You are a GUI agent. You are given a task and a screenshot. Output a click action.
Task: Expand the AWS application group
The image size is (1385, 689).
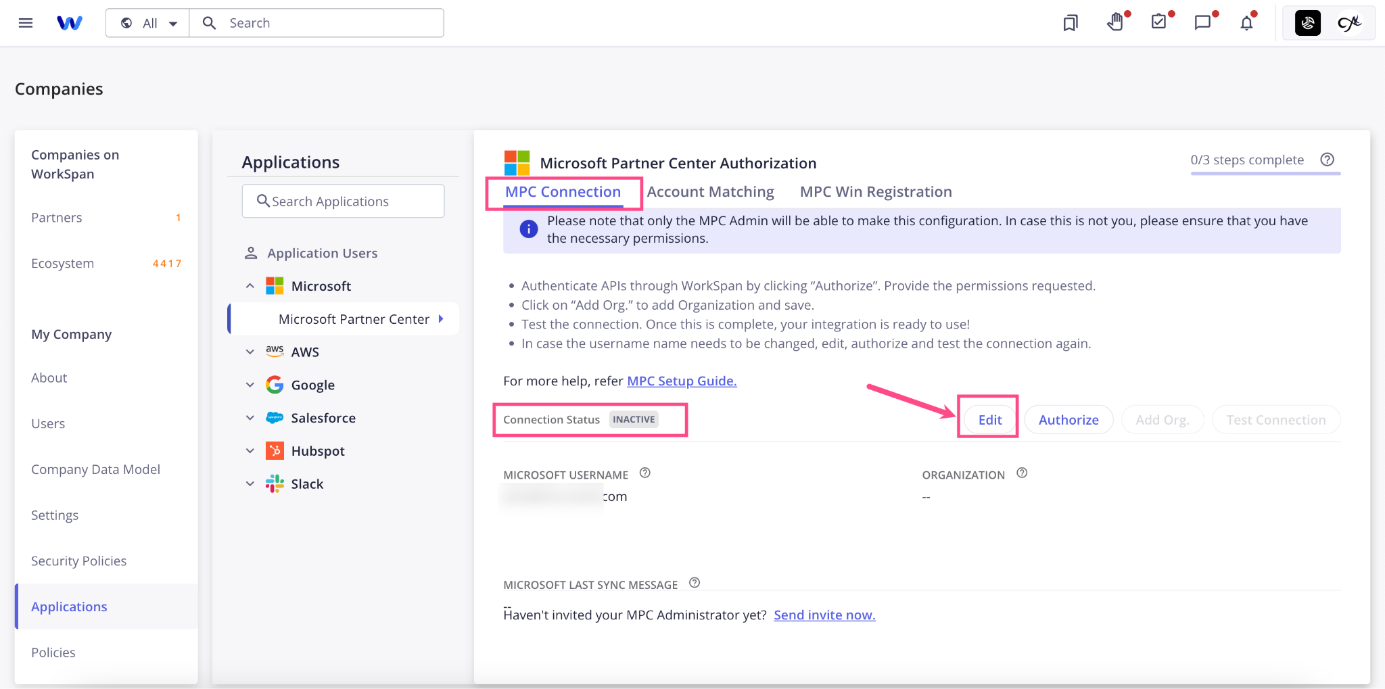click(250, 352)
